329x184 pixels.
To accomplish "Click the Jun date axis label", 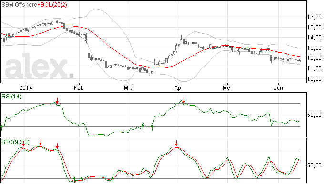I will point(278,87).
